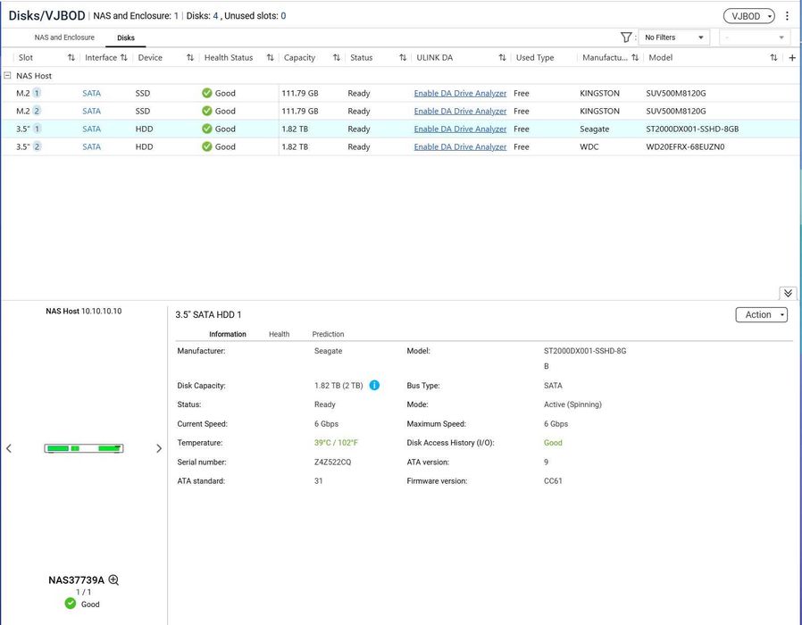
Task: Click the Active (Spinning) mode value
Action: click(x=572, y=404)
